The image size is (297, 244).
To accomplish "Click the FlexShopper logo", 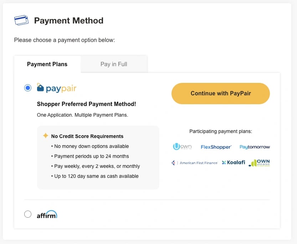I will coord(216,147).
